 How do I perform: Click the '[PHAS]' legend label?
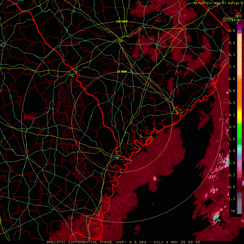tap(229, 19)
